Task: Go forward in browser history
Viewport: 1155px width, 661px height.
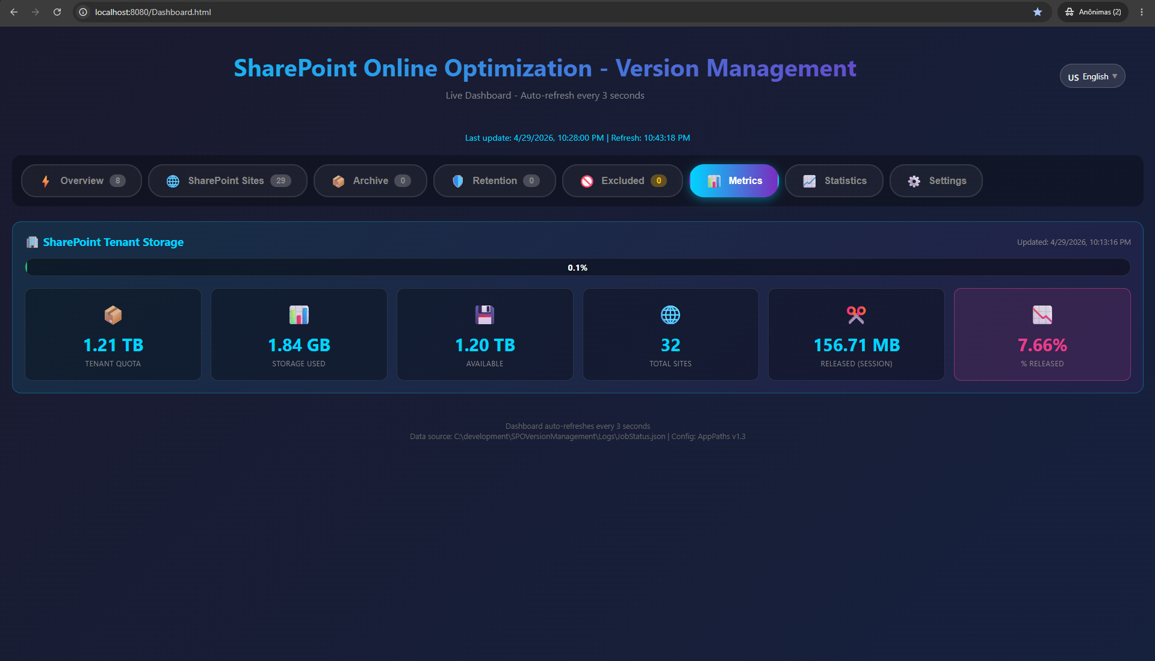Action: (36, 12)
